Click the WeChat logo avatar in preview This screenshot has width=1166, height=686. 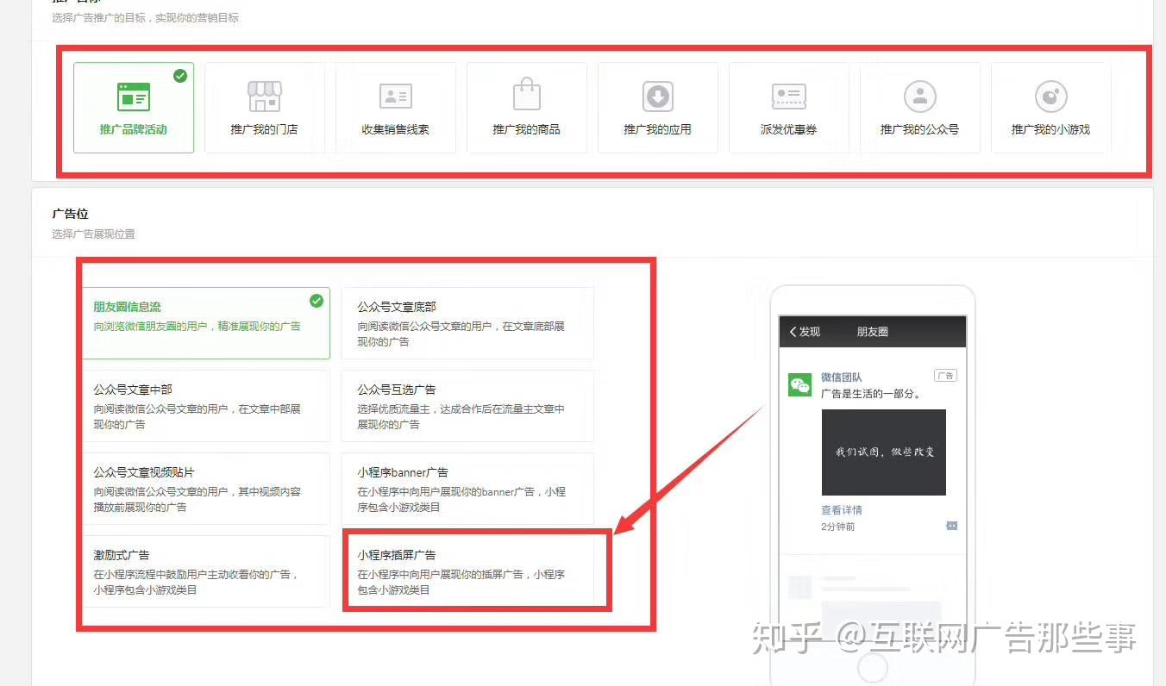pyautogui.click(x=800, y=385)
